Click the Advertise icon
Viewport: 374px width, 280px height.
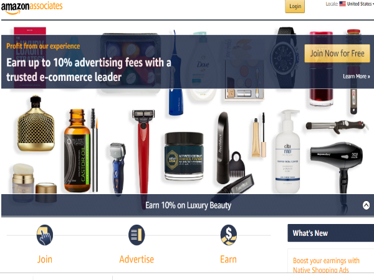137,235
